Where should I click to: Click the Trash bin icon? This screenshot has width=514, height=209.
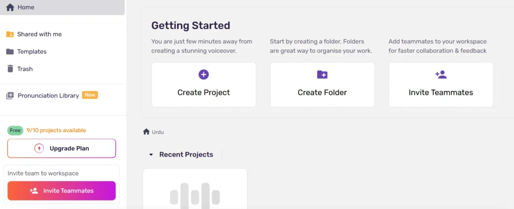(x=10, y=69)
